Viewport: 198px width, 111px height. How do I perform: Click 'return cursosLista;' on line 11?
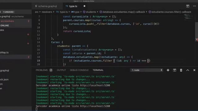coord(77,31)
